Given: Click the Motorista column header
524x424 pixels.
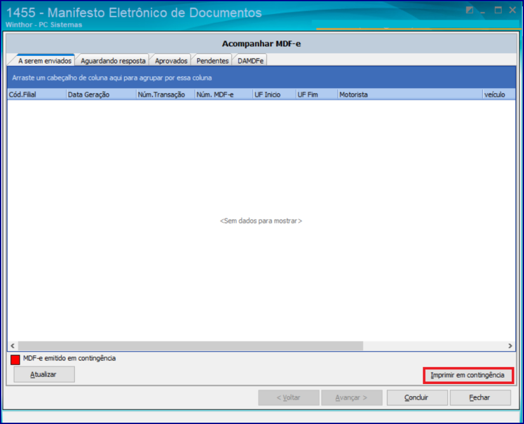Looking at the screenshot, I should 410,95.
